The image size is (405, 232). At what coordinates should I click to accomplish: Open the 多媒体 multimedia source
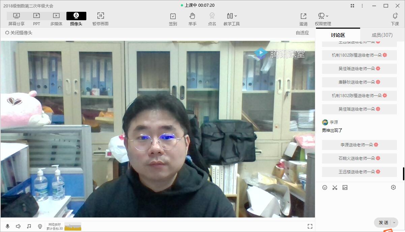pos(56,19)
